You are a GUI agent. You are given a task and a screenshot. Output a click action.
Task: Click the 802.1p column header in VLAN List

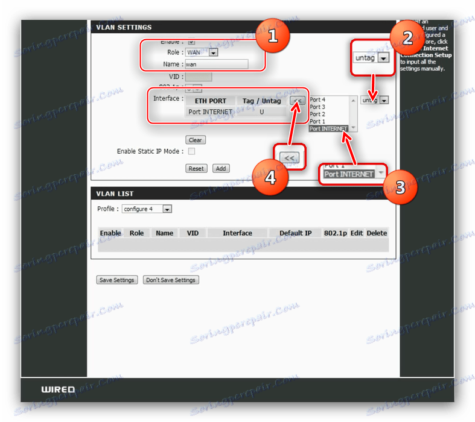(x=336, y=233)
